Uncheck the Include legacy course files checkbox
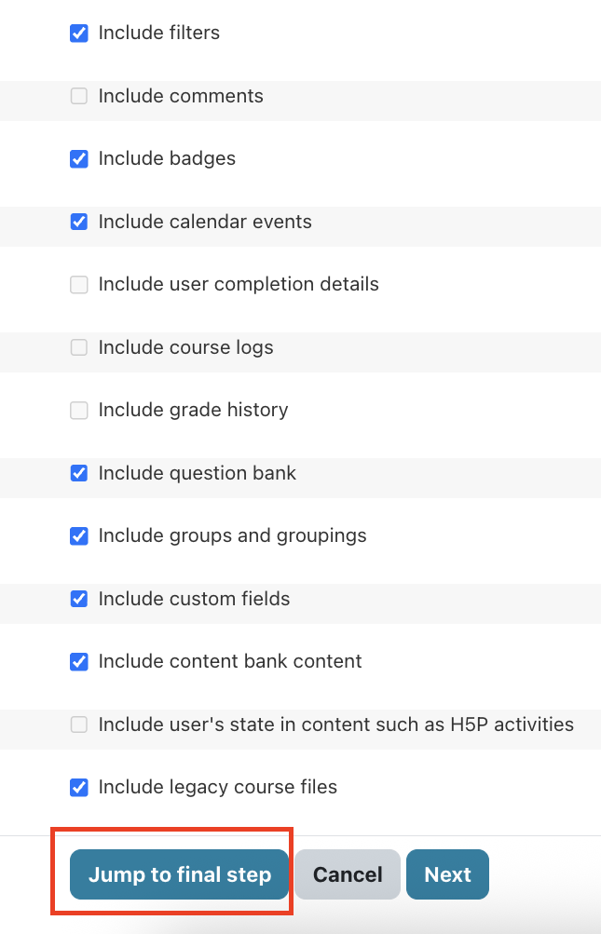Image resolution: width=601 pixels, height=934 pixels. coord(79,788)
